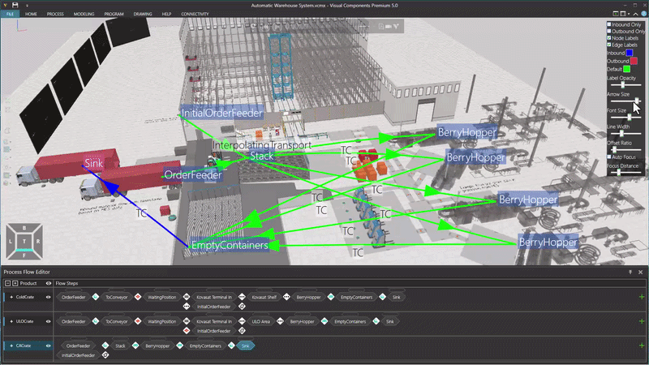Switch to the MODELING ribbon tab

(x=84, y=14)
